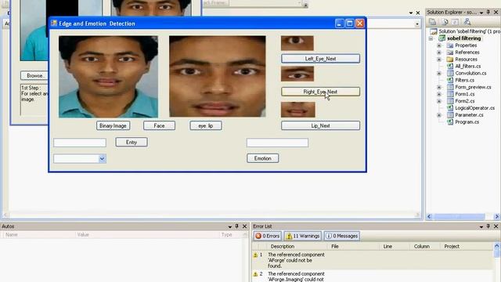Click the Show All Files icon in Solution Explorer
The width and height of the screenshot is (501, 282).
445,22
